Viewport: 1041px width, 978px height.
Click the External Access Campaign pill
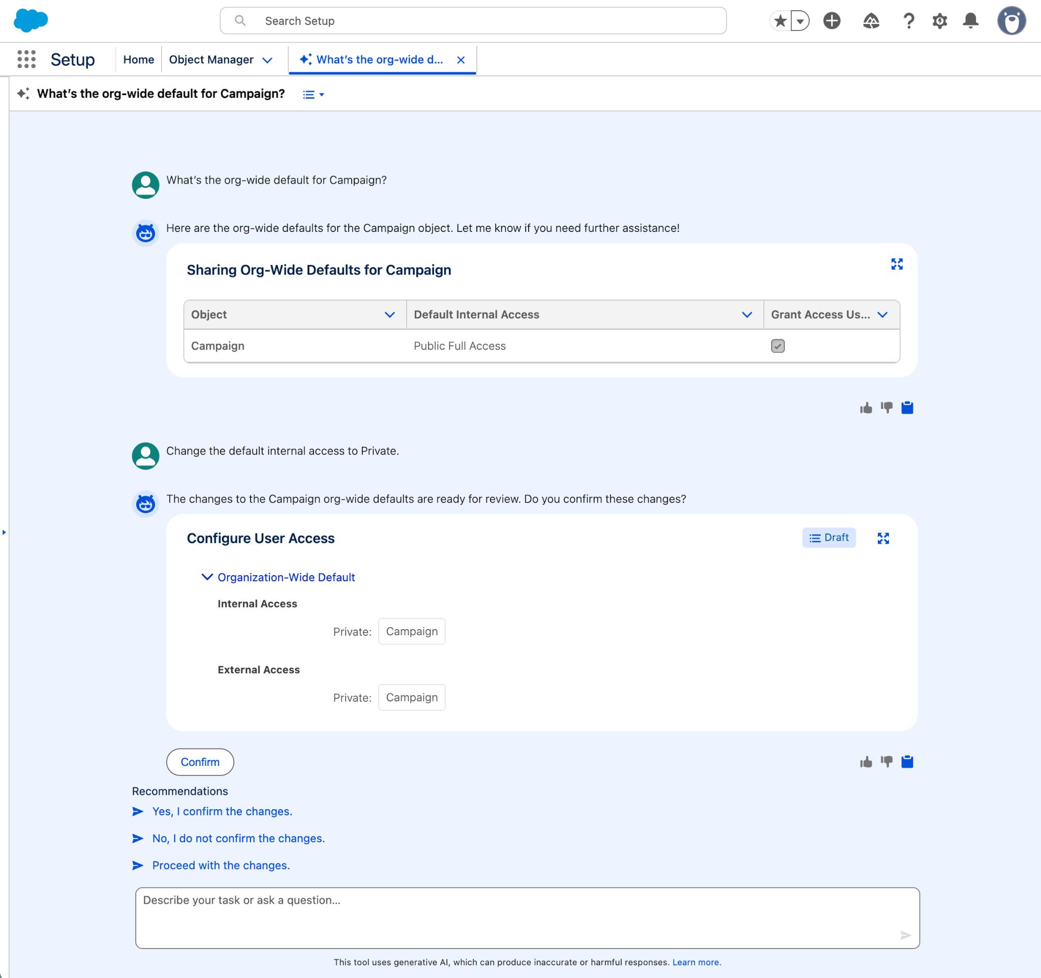(x=412, y=697)
